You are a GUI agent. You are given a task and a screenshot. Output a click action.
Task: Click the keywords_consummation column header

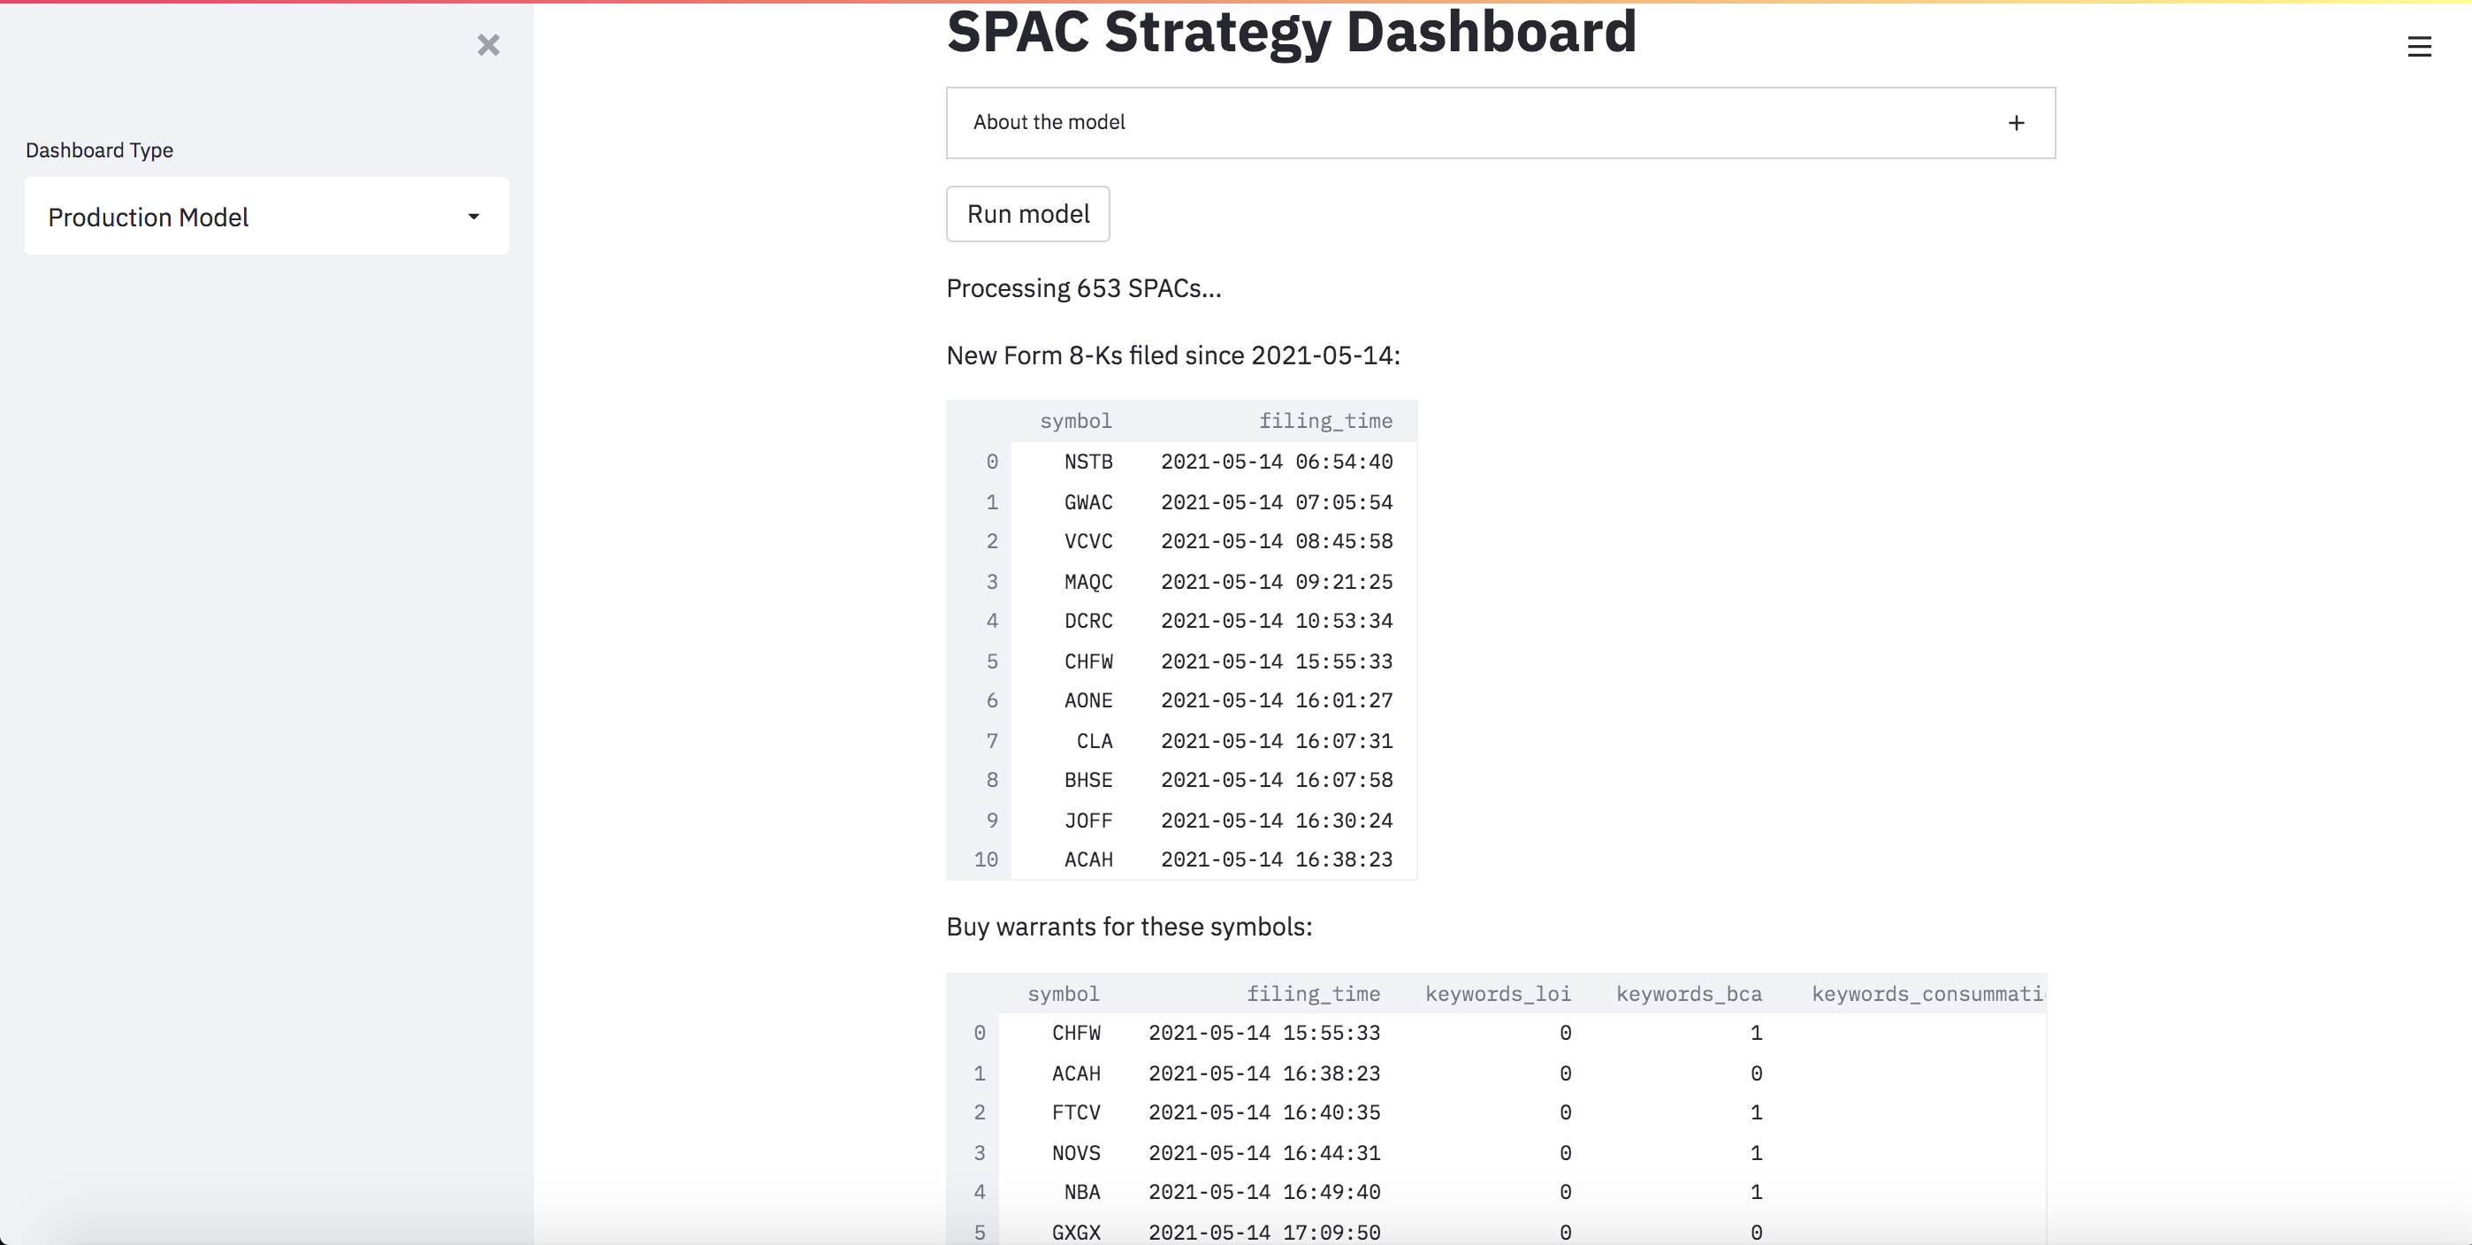tap(1928, 994)
